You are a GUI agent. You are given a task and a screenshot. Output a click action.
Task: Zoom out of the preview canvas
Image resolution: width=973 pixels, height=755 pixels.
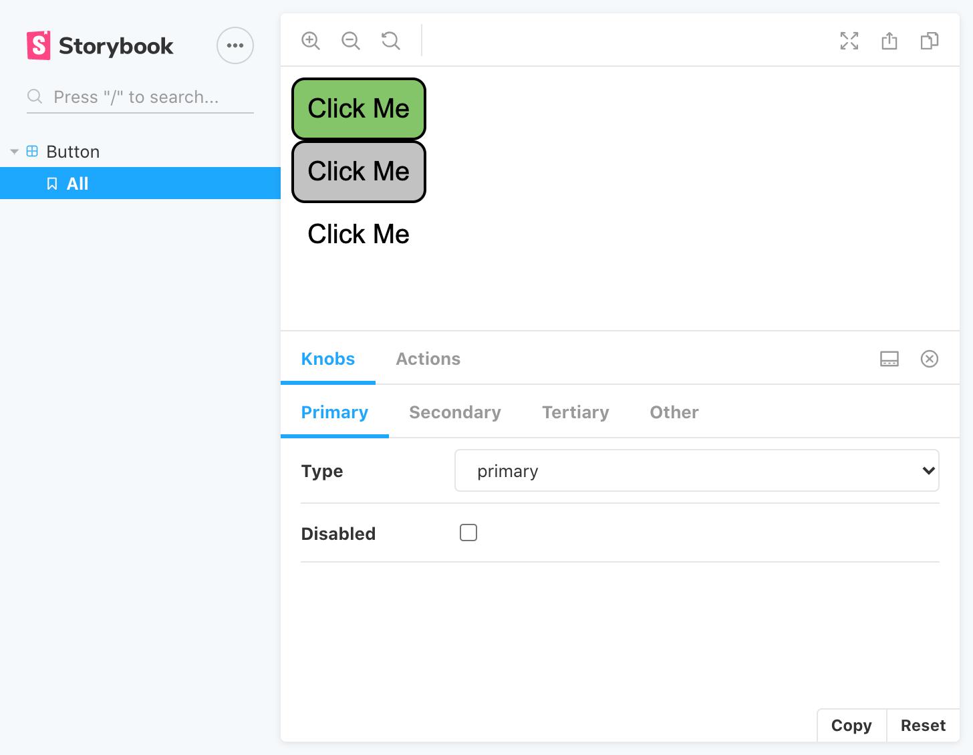(350, 41)
